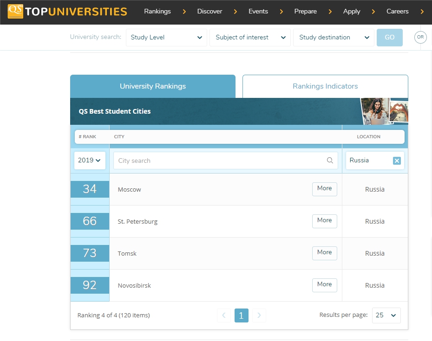
Task: Click the 'Ranking 4 of 4 (120 items)' text
Action: click(x=113, y=315)
